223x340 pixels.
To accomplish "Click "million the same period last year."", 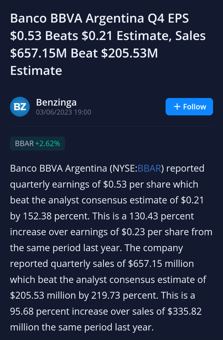I will click(82, 327).
